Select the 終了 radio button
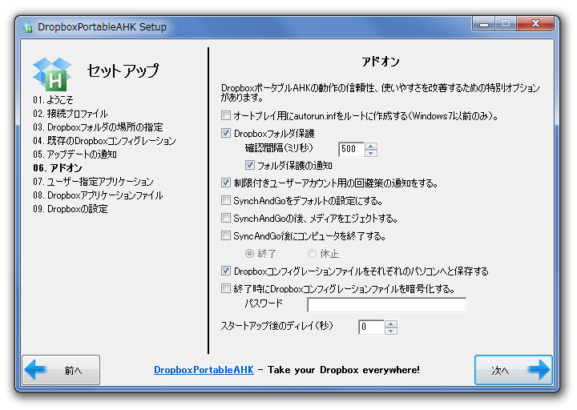 click(249, 253)
